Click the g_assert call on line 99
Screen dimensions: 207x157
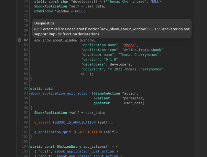42,123
